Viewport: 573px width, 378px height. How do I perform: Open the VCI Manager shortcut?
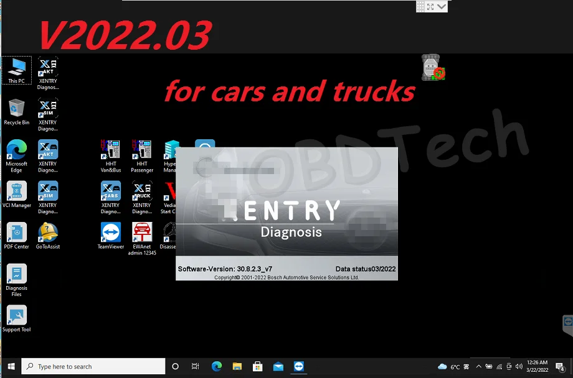click(x=16, y=195)
